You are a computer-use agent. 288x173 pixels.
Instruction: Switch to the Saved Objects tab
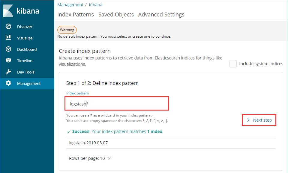(116, 14)
